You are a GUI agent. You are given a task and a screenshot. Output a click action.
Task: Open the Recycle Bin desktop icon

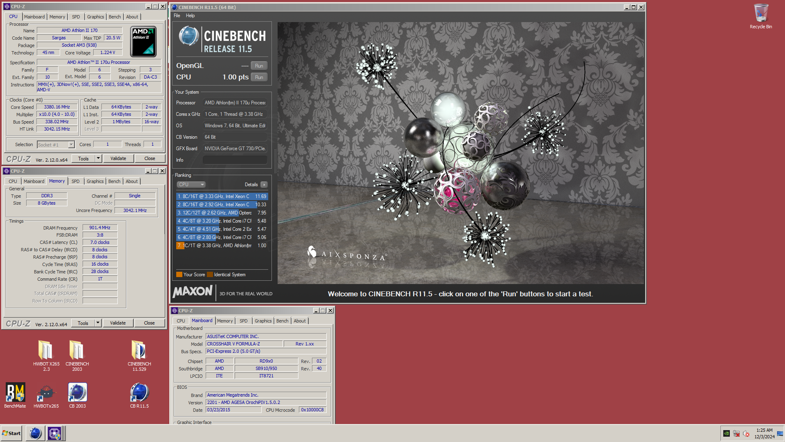760,16
